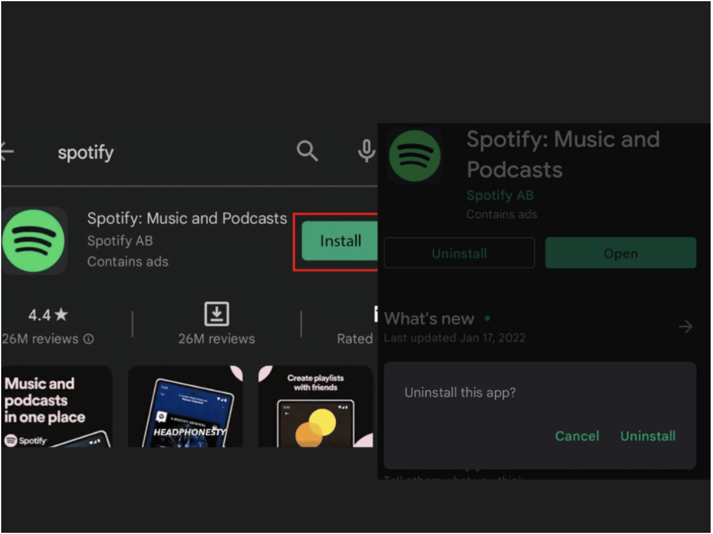Open the installed Spotify app
Screen dimensions: 713x534
pos(620,254)
